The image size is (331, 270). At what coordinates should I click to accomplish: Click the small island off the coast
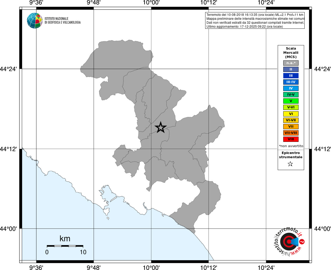click(108, 218)
